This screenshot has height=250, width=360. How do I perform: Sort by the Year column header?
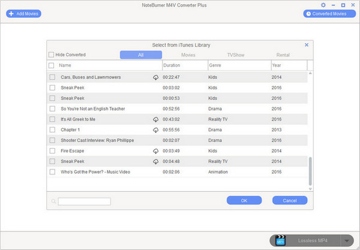click(277, 65)
